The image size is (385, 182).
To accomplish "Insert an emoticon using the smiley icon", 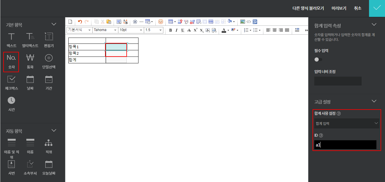I will click(161, 22).
